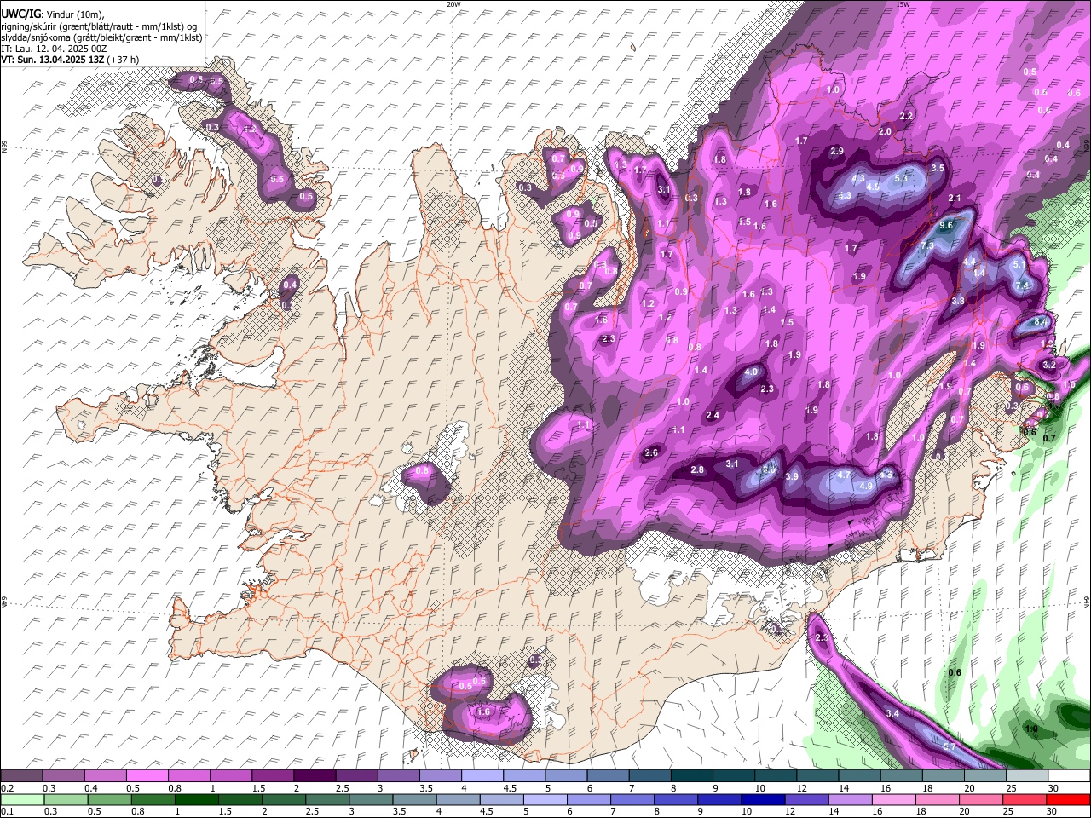Click the 3.8 precipitation value in the east
Screen dimensions: 1091x818
[958, 302]
